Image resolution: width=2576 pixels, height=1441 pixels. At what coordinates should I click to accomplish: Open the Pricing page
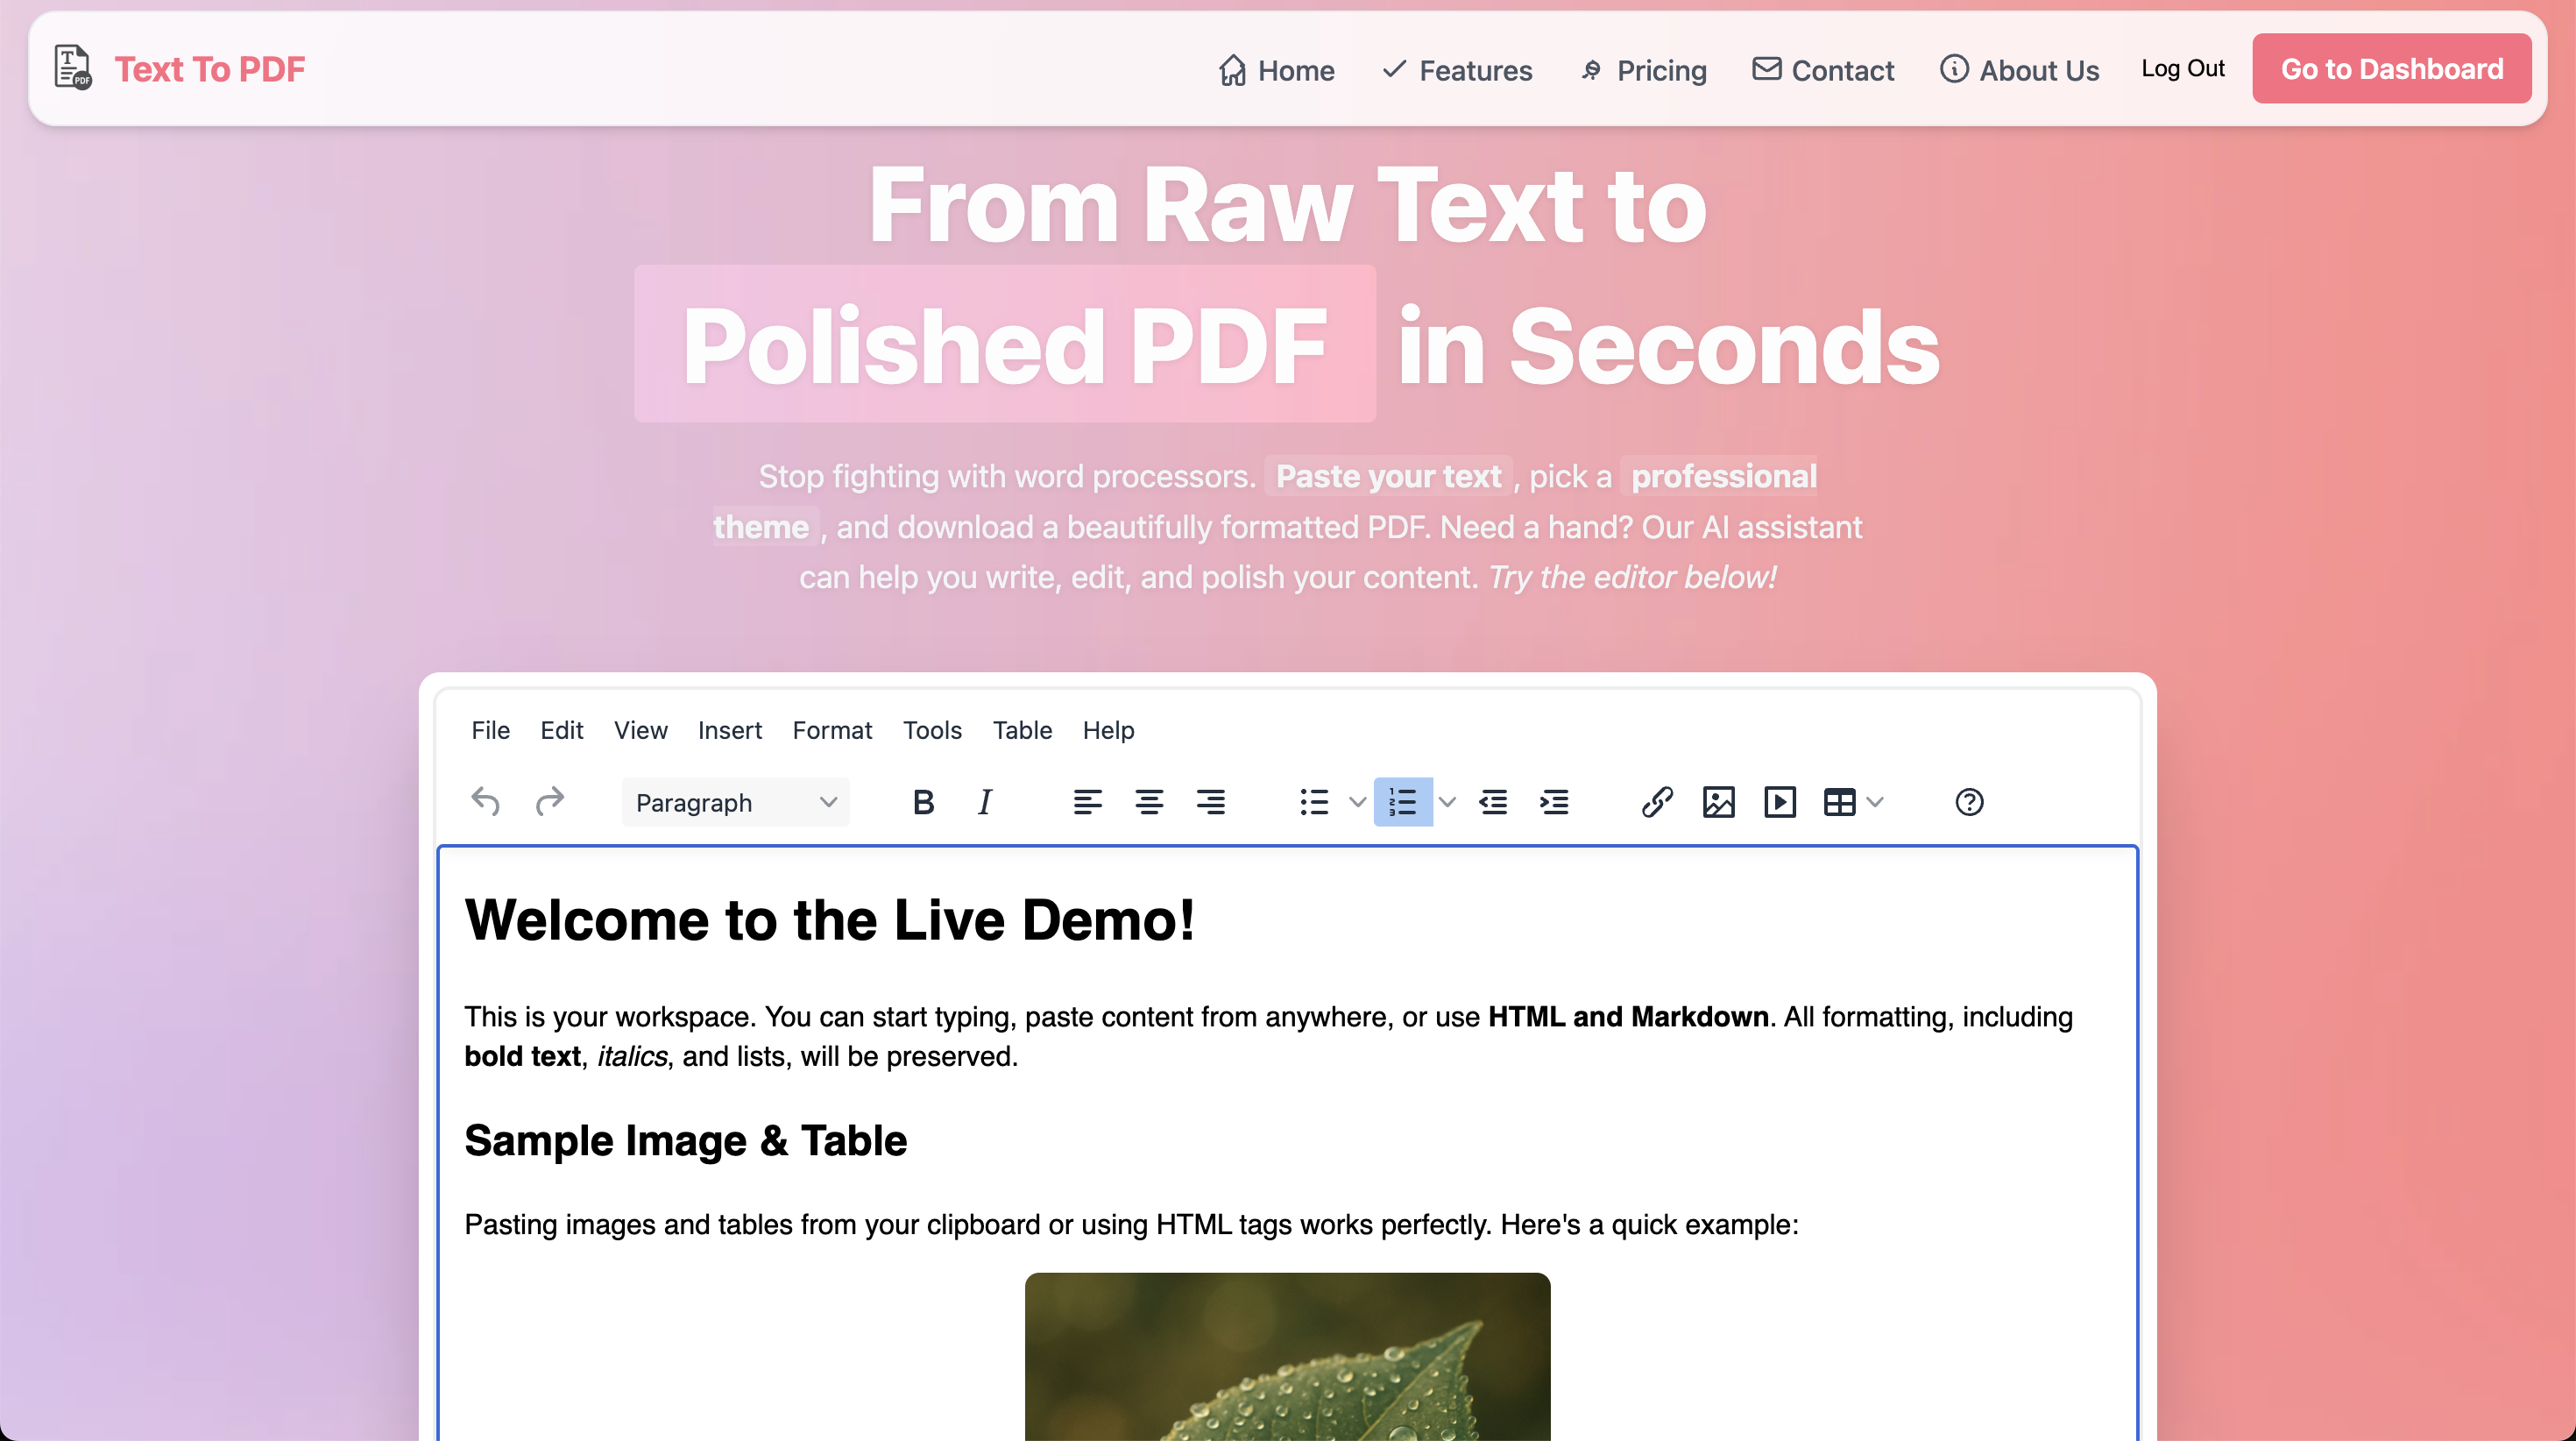coord(1643,70)
